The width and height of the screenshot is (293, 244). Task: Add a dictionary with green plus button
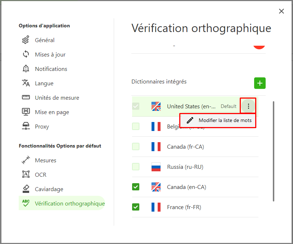(260, 83)
